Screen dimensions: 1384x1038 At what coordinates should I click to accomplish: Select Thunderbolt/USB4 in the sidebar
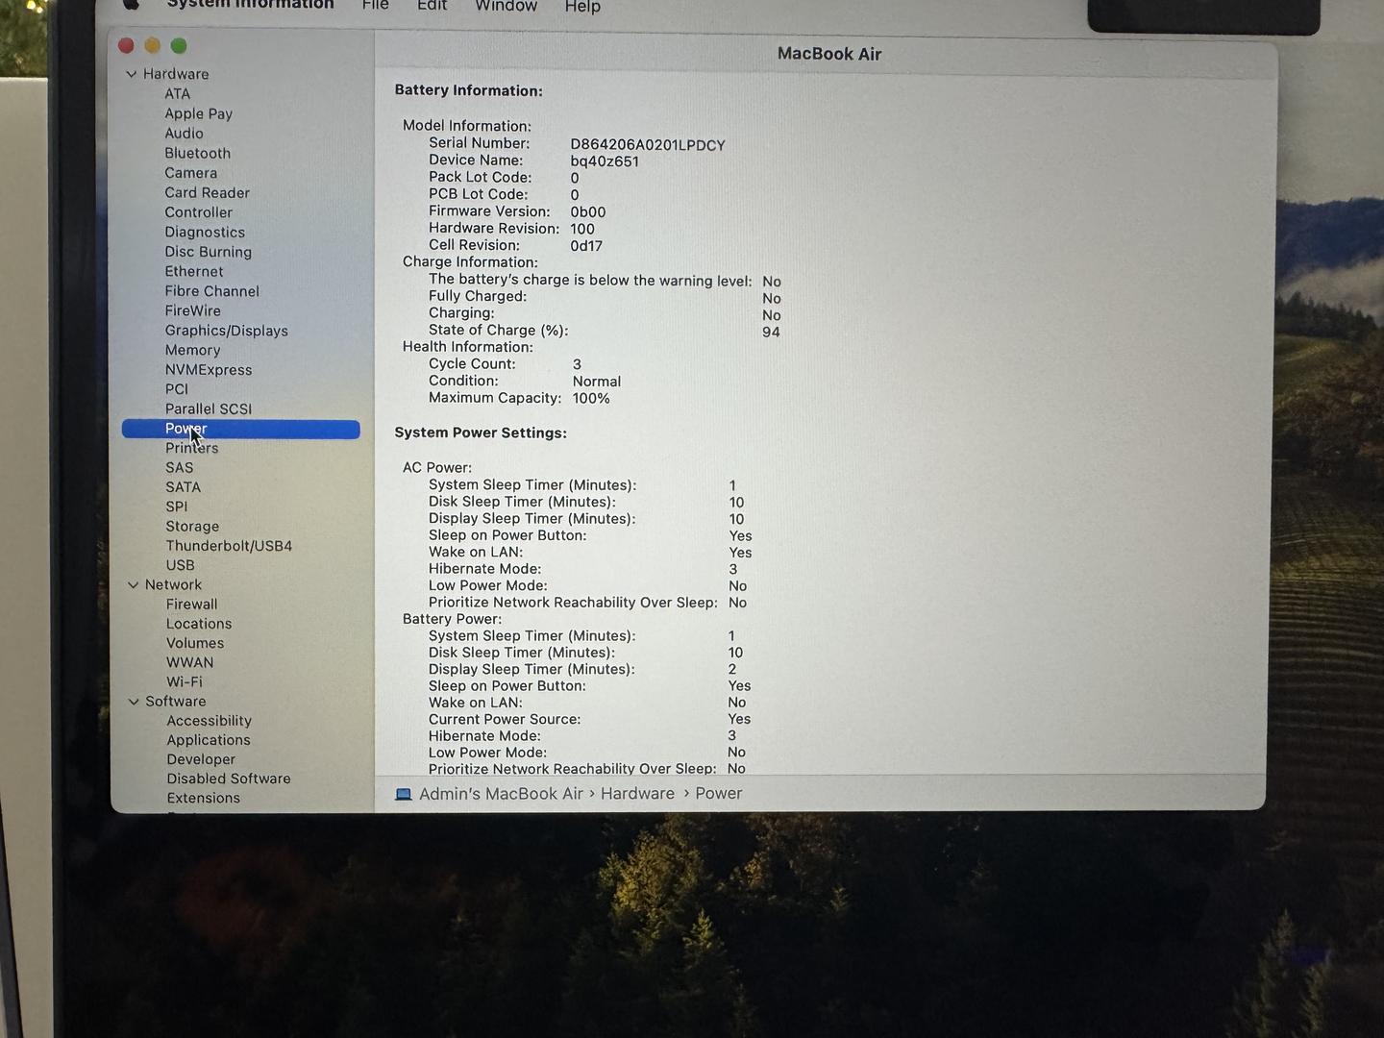point(229,546)
